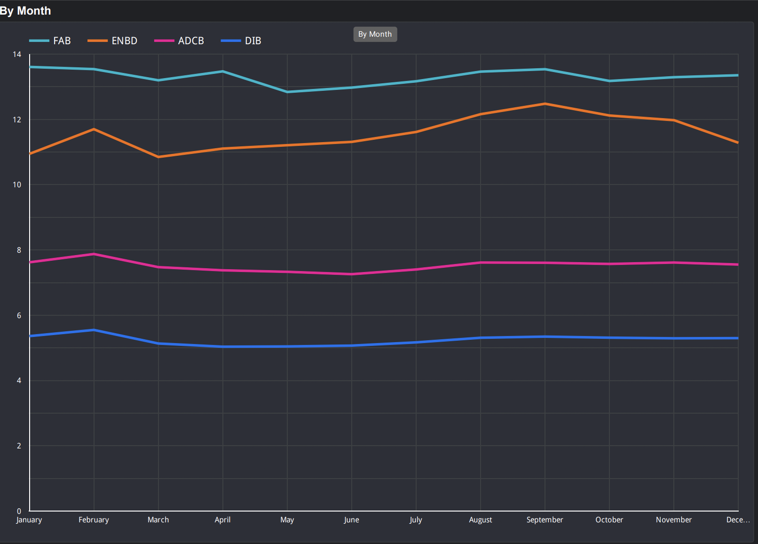Click the By Month tooltip label
The image size is (758, 544).
point(375,34)
